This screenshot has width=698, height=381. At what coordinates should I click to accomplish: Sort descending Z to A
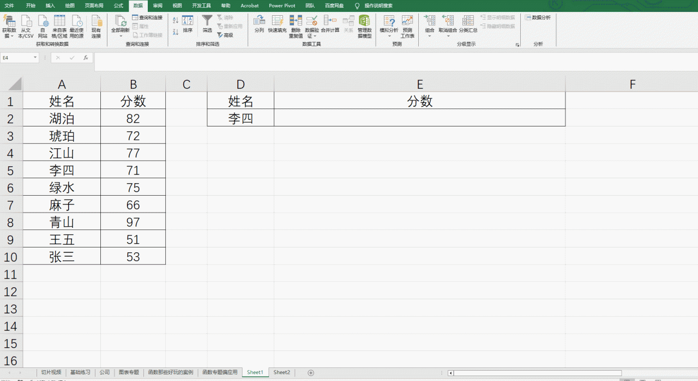tap(176, 32)
